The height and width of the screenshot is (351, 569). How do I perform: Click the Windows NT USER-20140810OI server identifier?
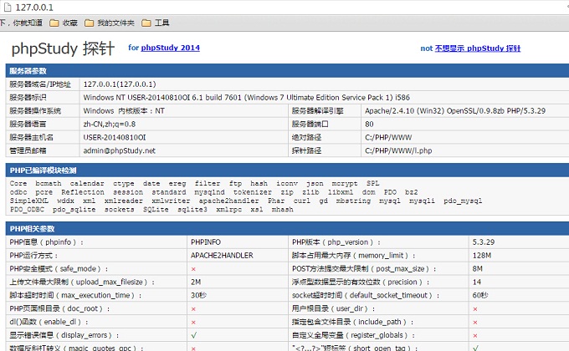click(246, 98)
